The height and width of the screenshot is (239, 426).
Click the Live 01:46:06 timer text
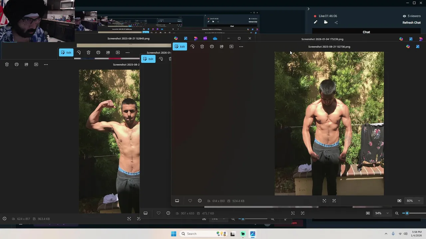[328, 16]
